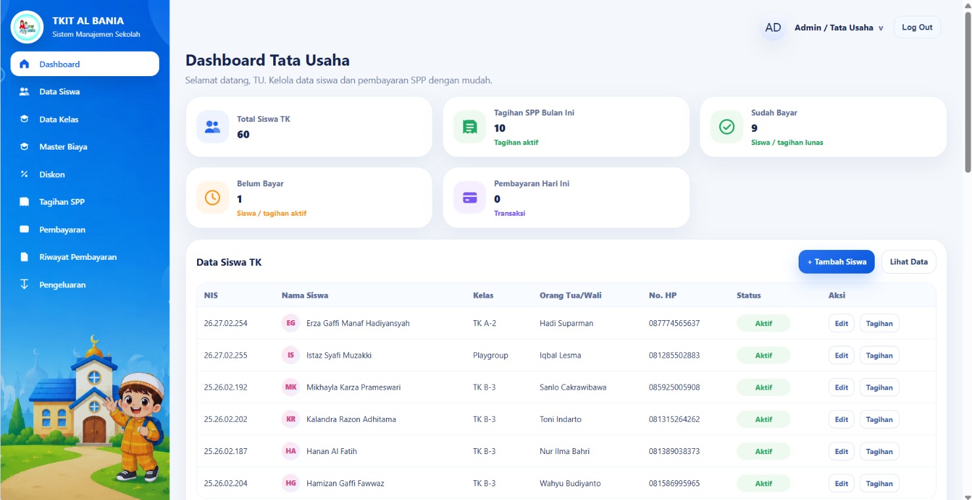The image size is (972, 500).
Task: Click the Tagihan SPP receipt icon in sidebar
Action: tap(24, 202)
